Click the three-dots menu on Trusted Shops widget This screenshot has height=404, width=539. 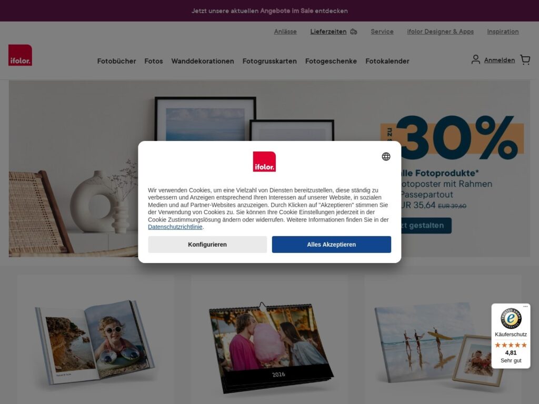[525, 306]
